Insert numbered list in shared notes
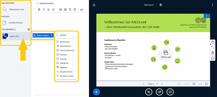Viewport: 217px width, 97px height. tap(60, 9)
